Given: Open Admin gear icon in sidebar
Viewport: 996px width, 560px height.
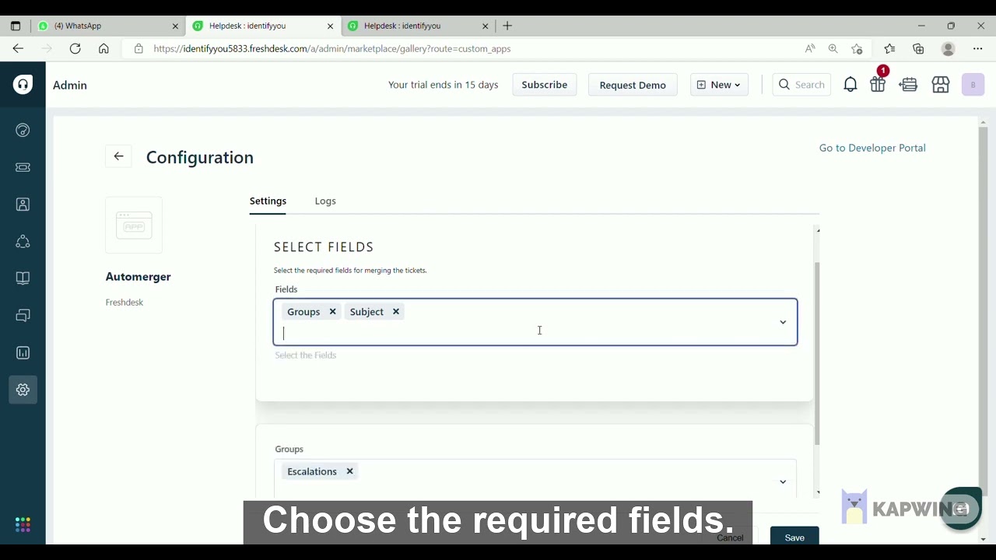Looking at the screenshot, I should tap(23, 390).
